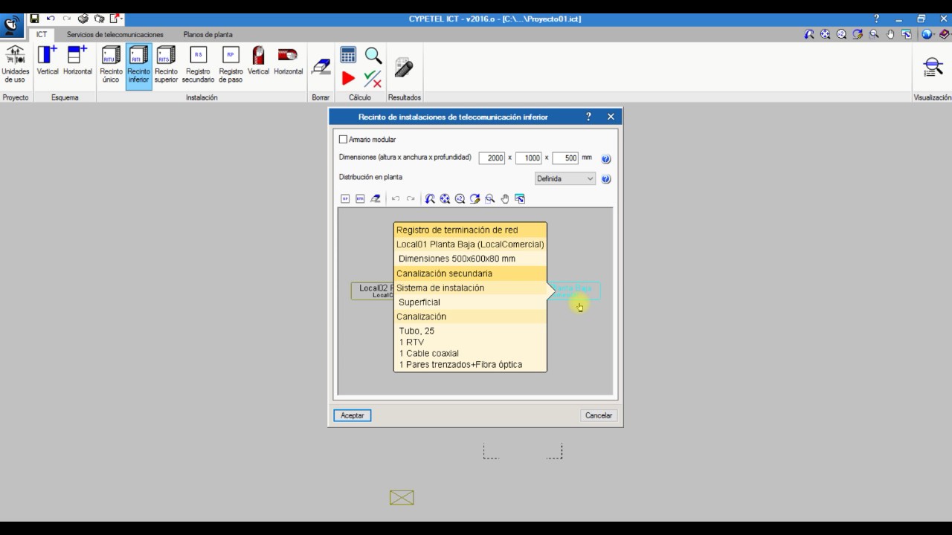Select the Recinto único tool
The height and width of the screenshot is (535, 952).
click(x=112, y=65)
